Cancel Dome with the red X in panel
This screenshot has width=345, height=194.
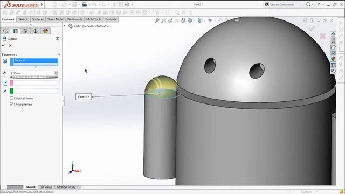10,45
